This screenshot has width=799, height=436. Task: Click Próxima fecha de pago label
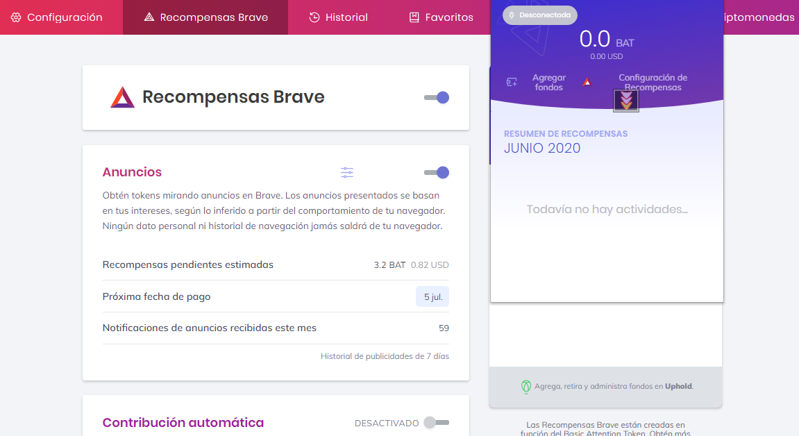[156, 297]
